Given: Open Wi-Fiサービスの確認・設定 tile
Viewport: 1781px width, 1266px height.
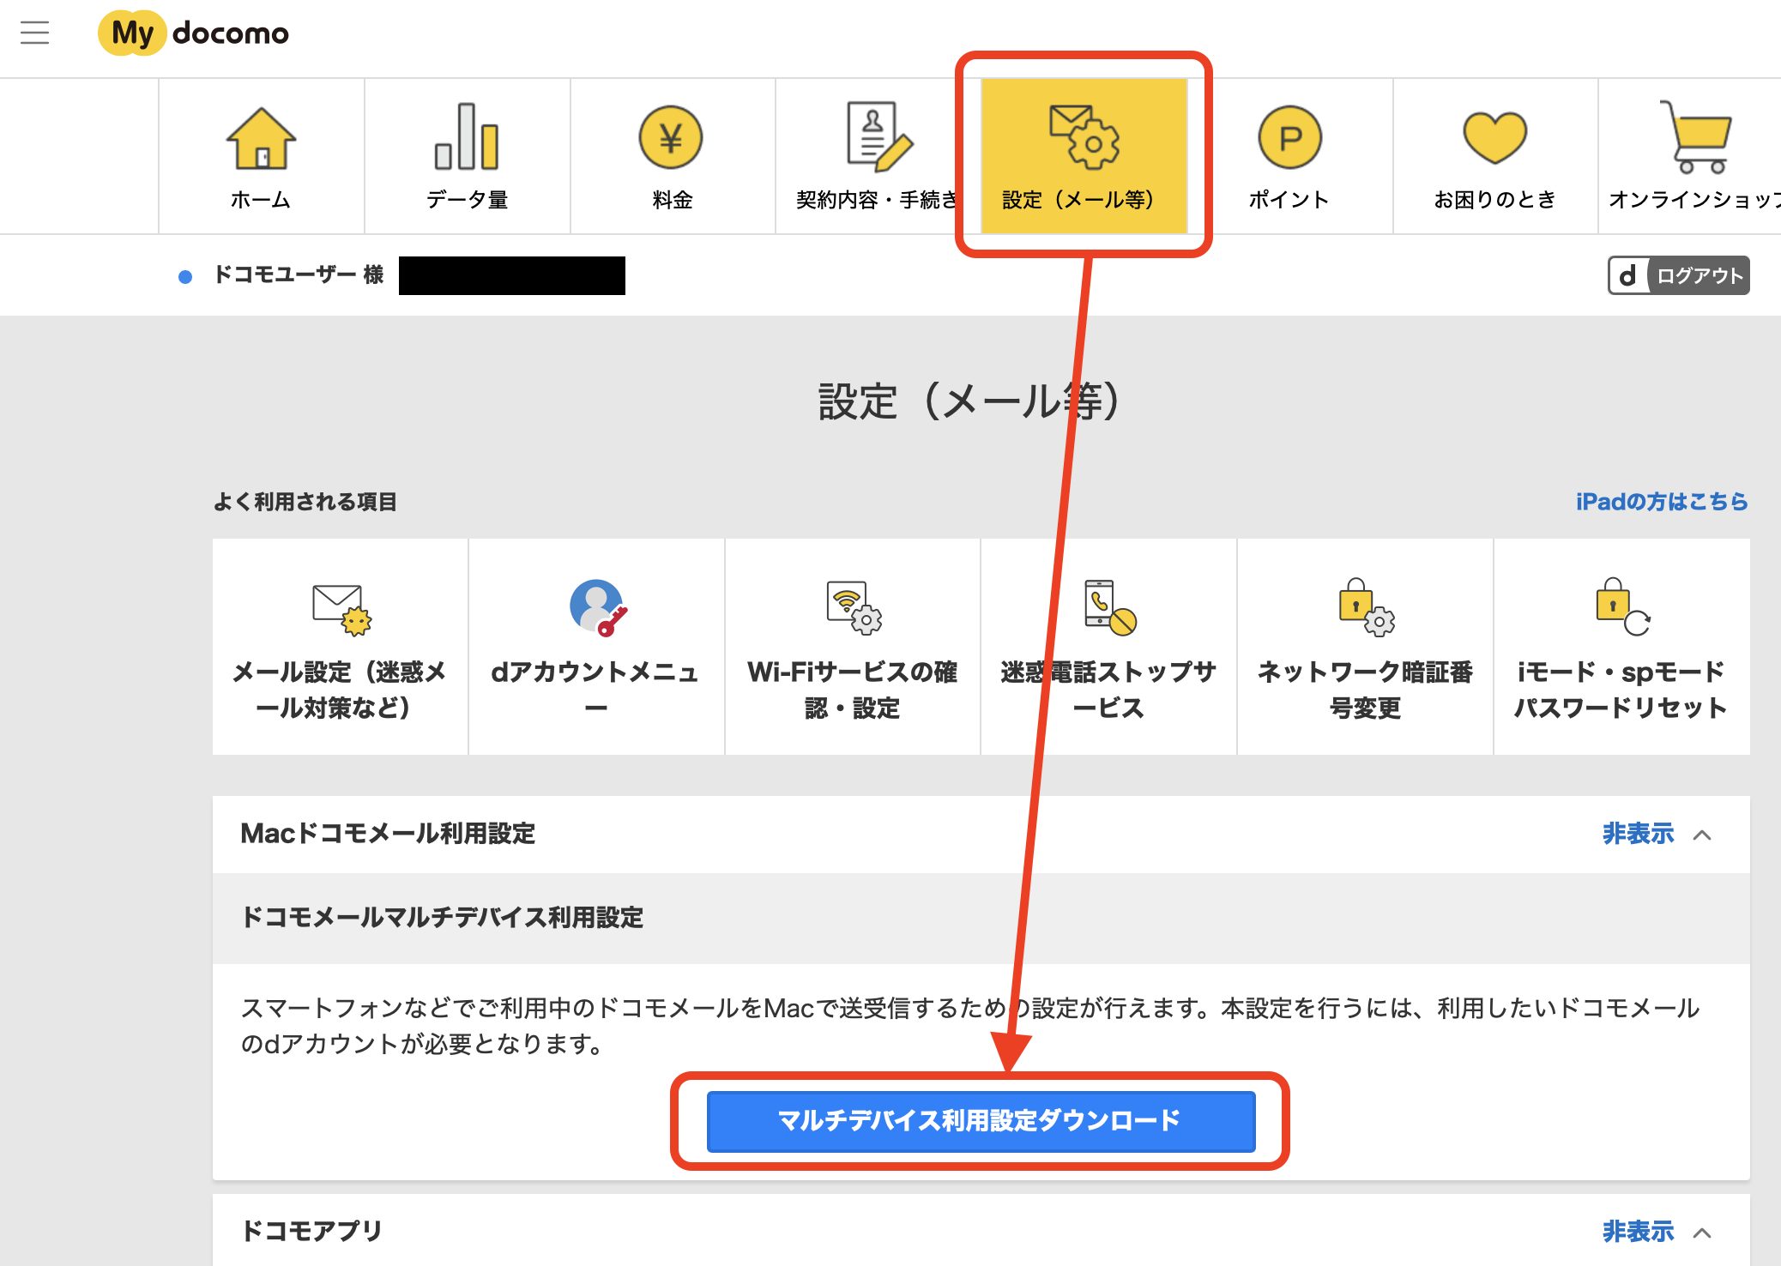Looking at the screenshot, I should 852,648.
